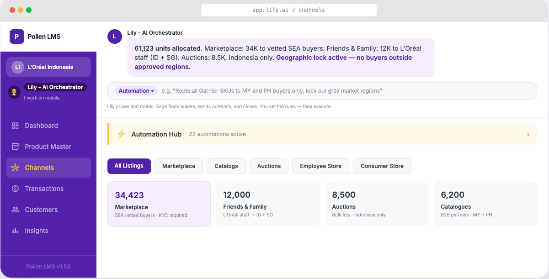
Task: Click the purple L avatar beside the message
Action: tap(115, 37)
